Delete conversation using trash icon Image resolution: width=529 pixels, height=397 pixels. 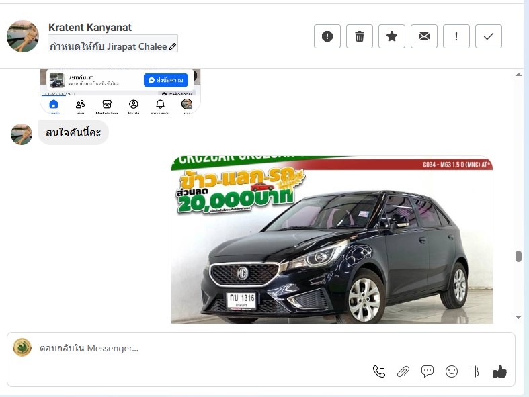click(x=360, y=36)
